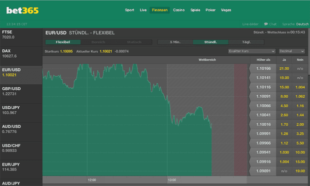Viewport: 310px width, 186px height.
Task: Click Ja odds 15.00 for 1.10116
Action: [x=284, y=87]
